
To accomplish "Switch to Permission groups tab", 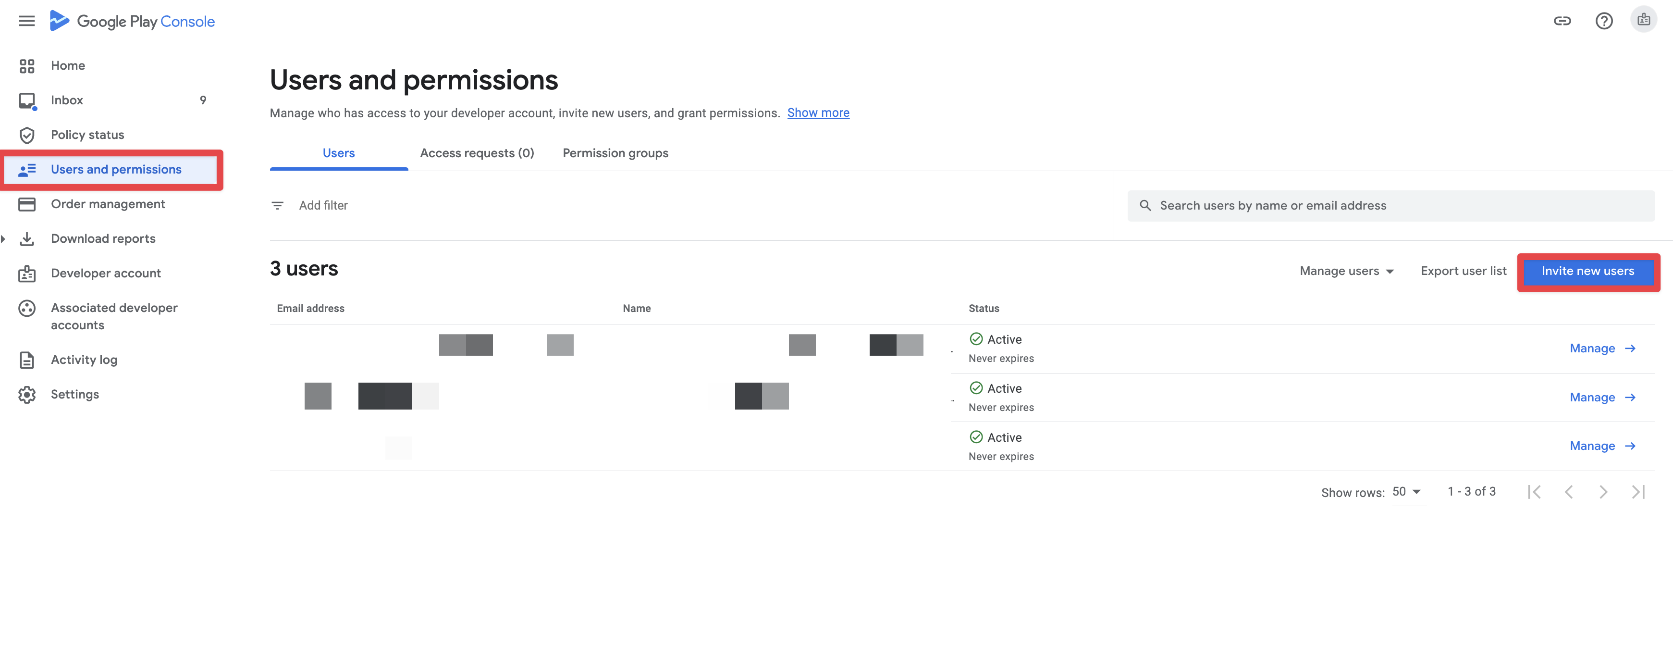I will click(615, 153).
